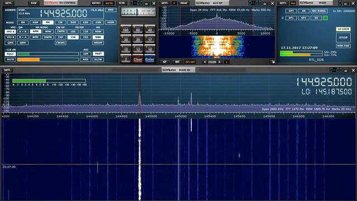Click the info button next to PWAF

[174, 3]
